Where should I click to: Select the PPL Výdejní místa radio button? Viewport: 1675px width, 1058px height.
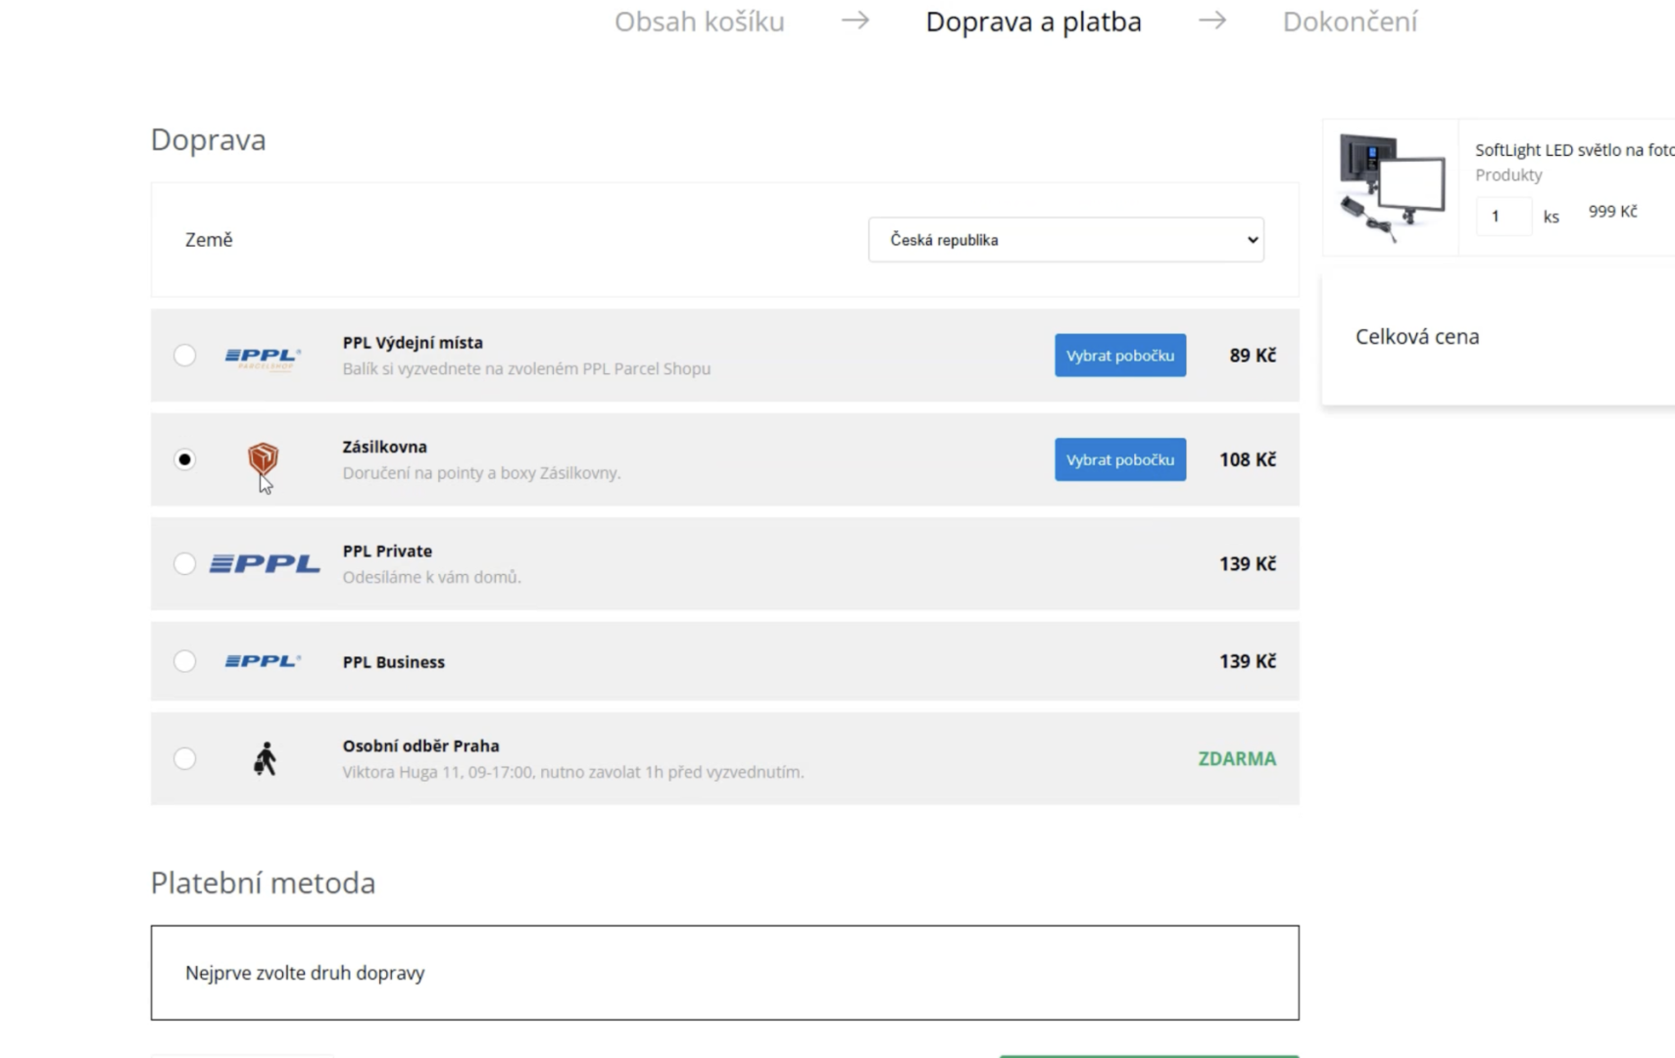coord(184,356)
